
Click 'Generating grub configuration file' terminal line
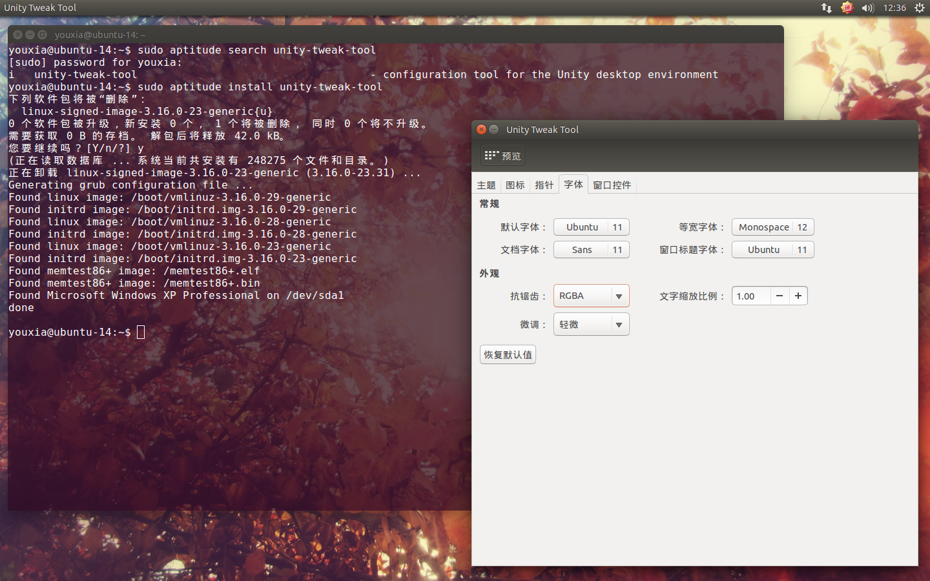tap(130, 185)
